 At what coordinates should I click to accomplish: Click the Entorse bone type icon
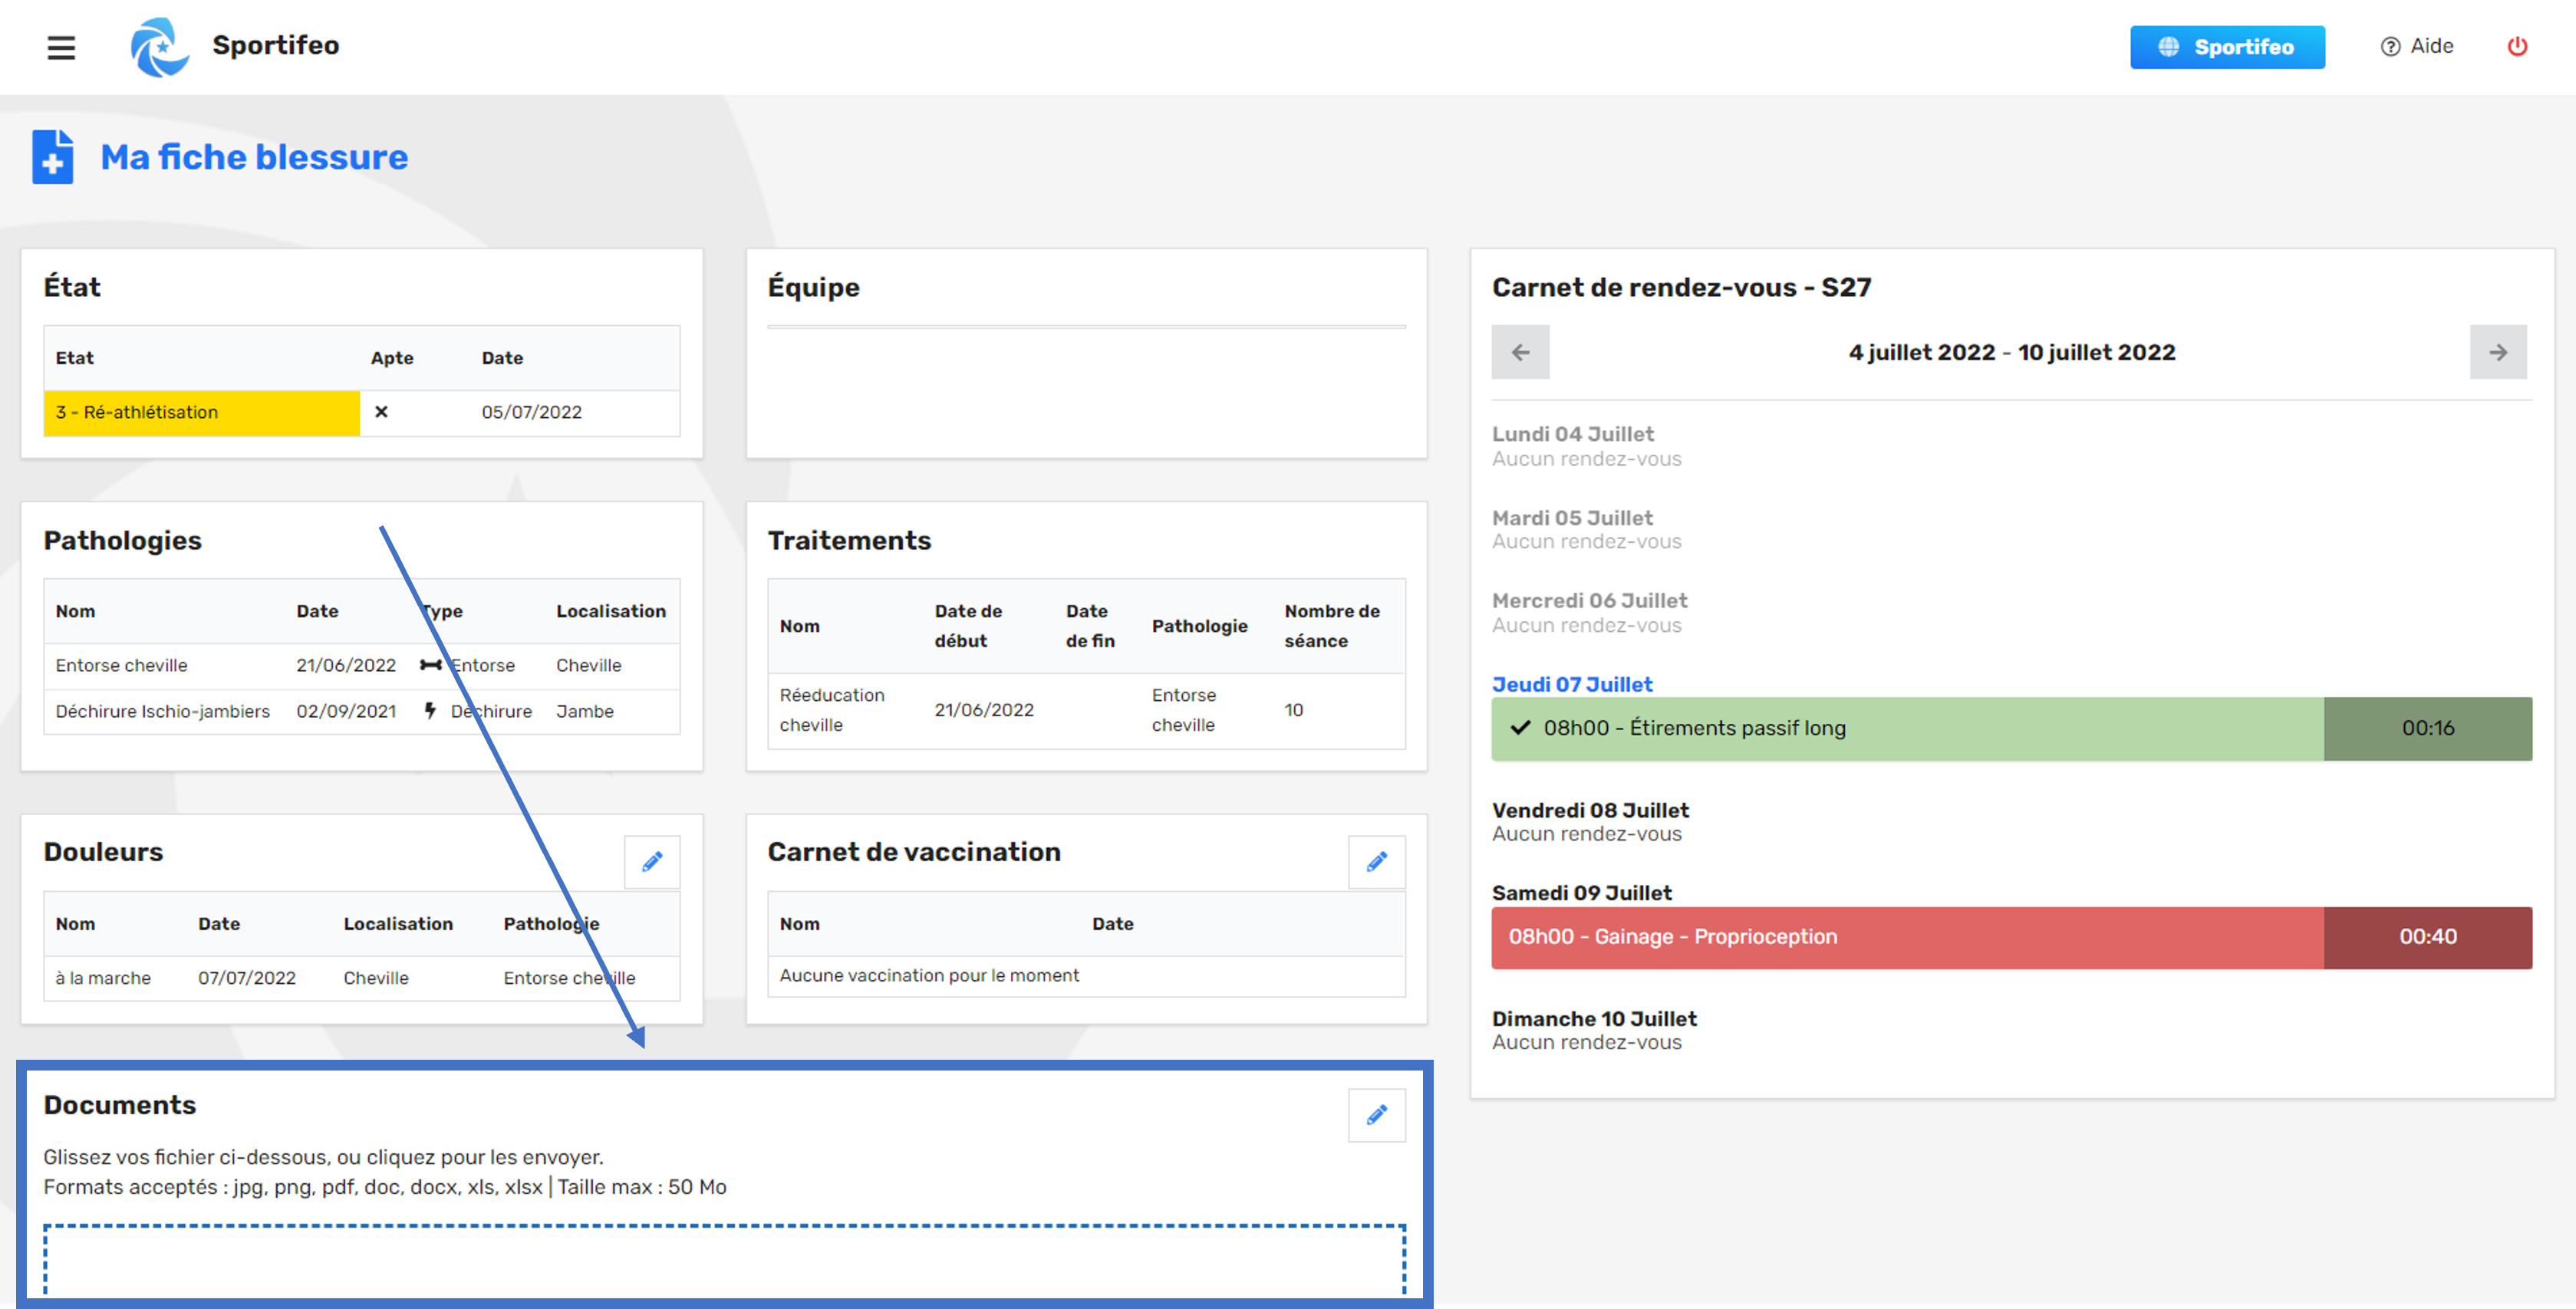pyautogui.click(x=430, y=666)
